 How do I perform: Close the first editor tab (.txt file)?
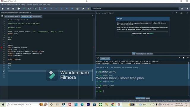click(19, 16)
